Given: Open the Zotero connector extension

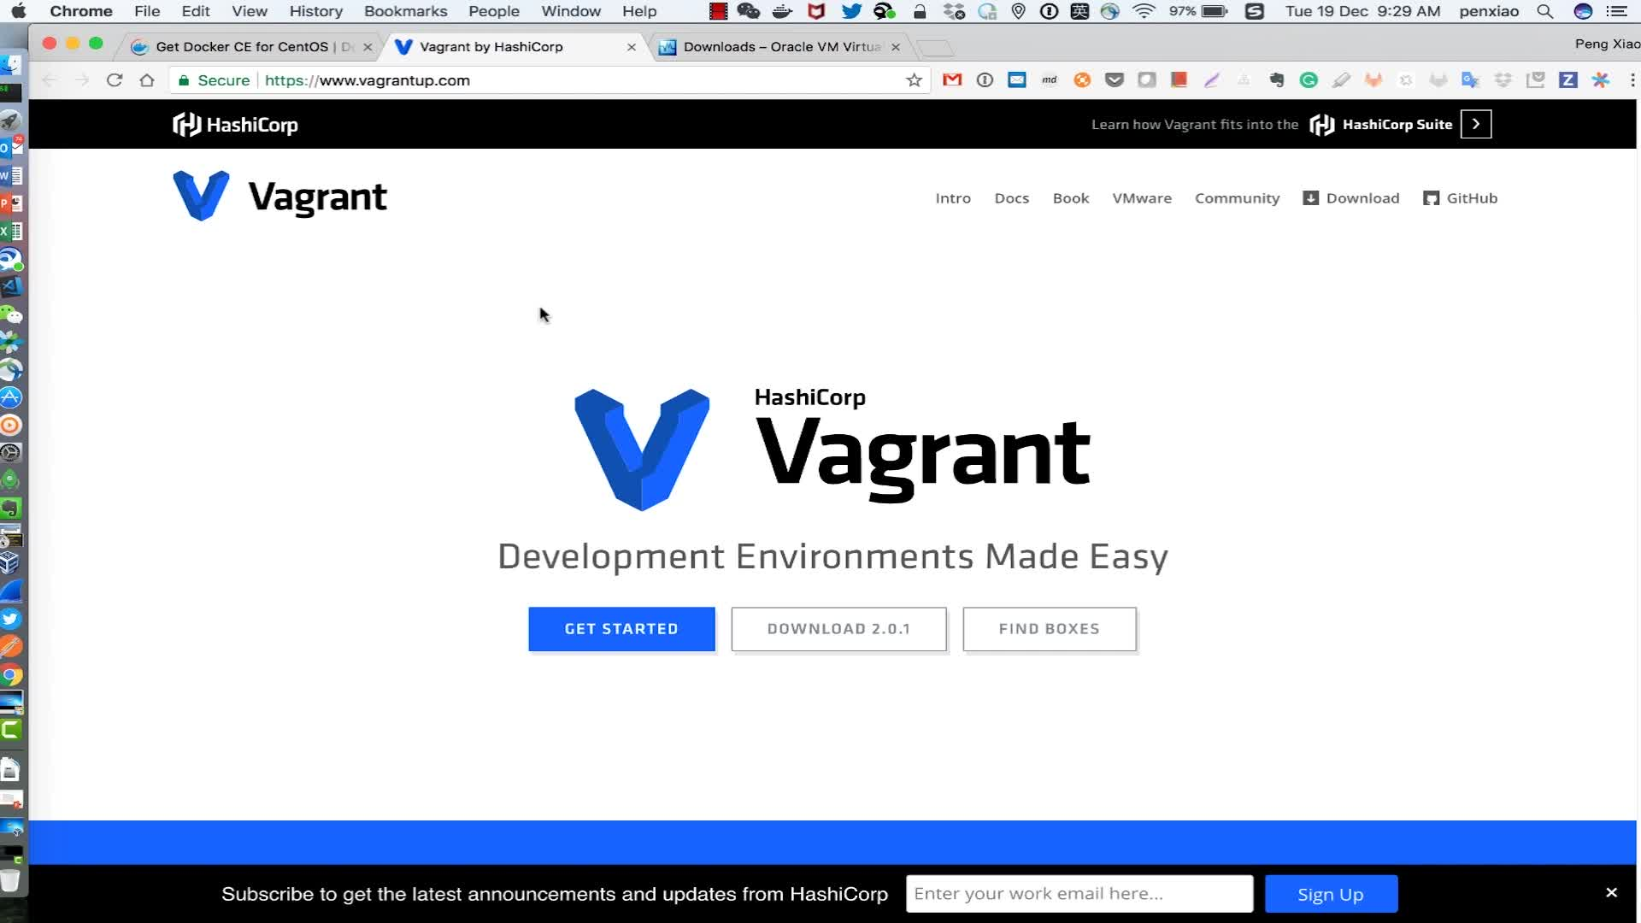Looking at the screenshot, I should tap(1570, 79).
